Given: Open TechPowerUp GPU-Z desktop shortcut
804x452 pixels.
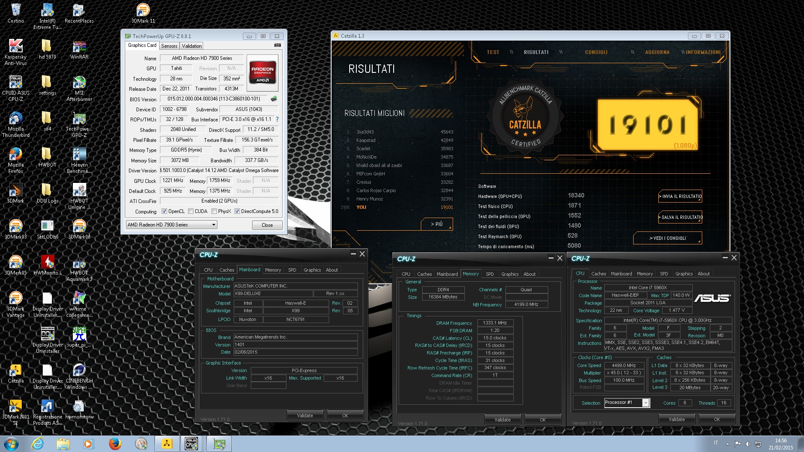Looking at the screenshot, I should point(79,124).
